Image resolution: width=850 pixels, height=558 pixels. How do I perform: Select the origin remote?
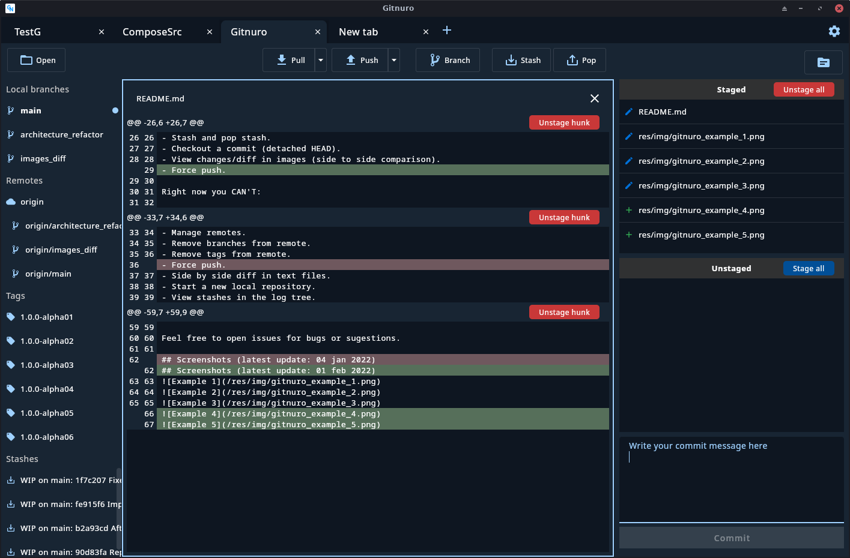(x=60, y=202)
